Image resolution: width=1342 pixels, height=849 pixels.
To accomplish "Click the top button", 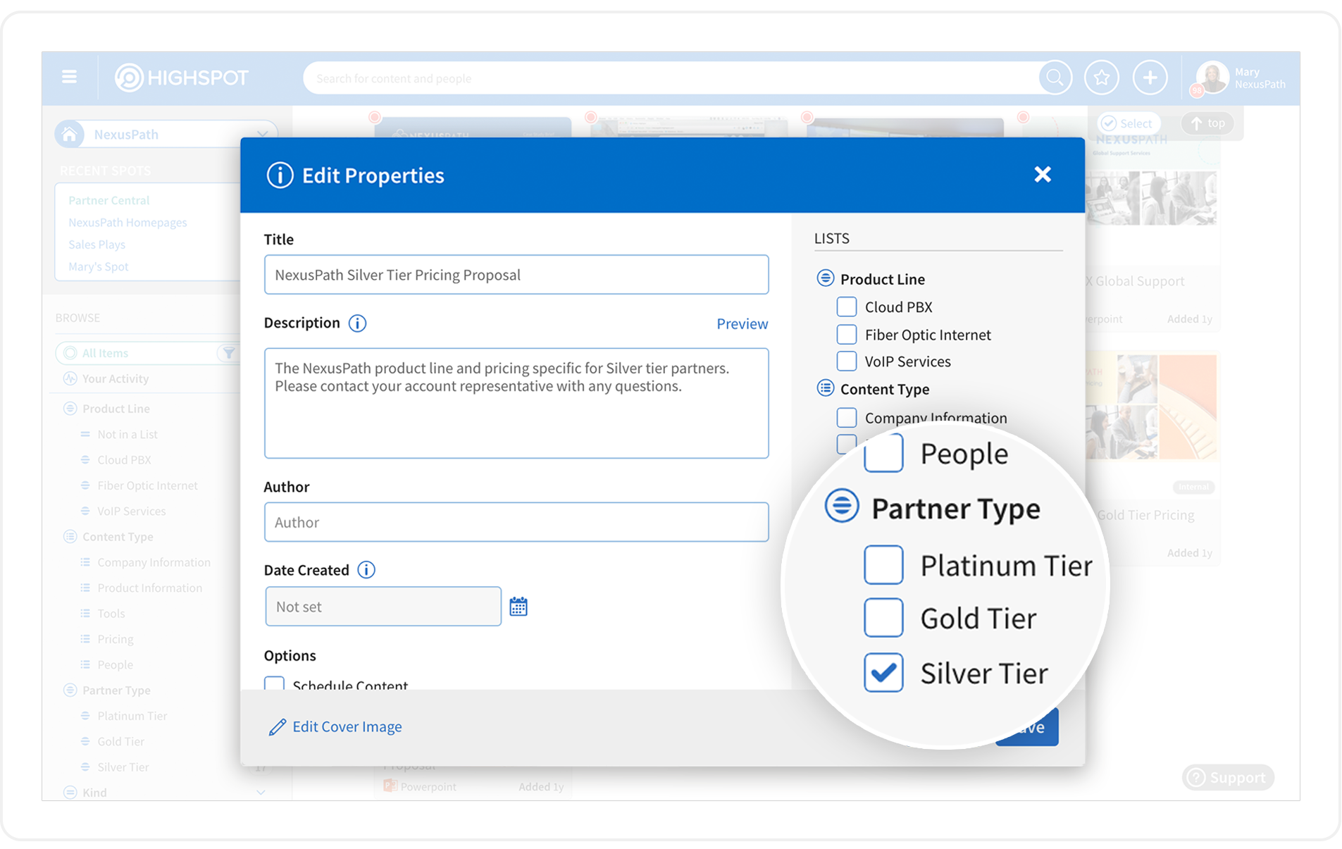I will click(1209, 123).
